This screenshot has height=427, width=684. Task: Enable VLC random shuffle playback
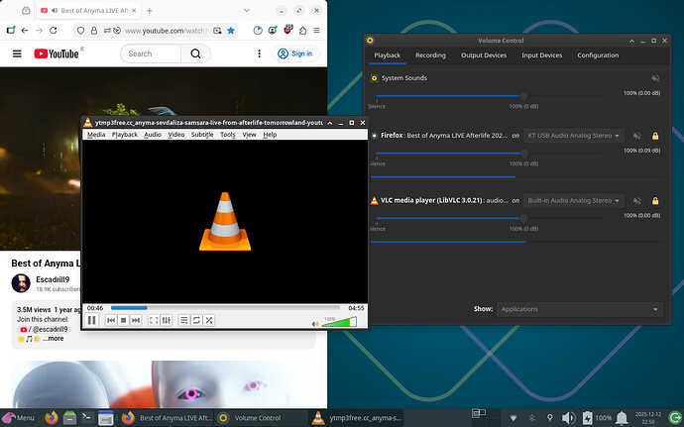pyautogui.click(x=210, y=320)
